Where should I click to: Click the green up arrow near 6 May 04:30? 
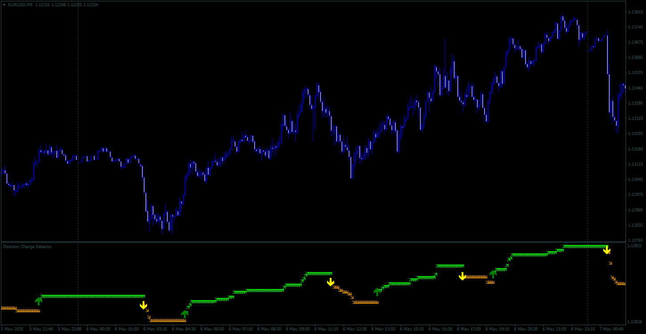click(186, 315)
